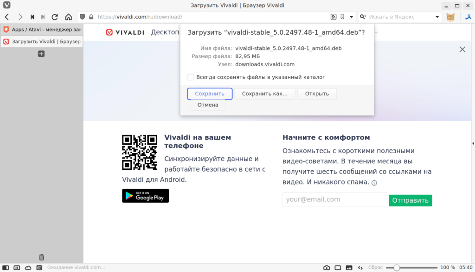
Task: Go forward to next page
Action: click(x=20, y=17)
